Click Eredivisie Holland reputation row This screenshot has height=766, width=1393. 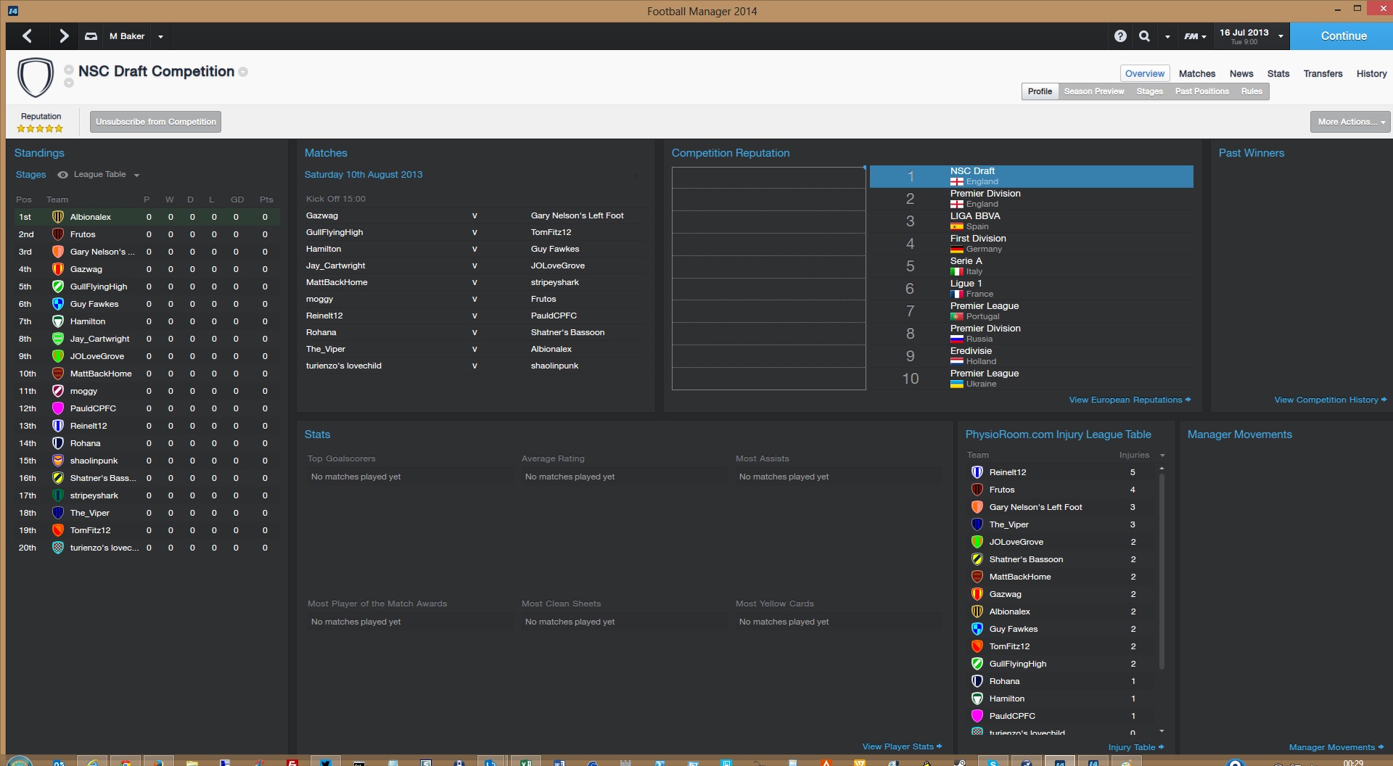(1031, 356)
